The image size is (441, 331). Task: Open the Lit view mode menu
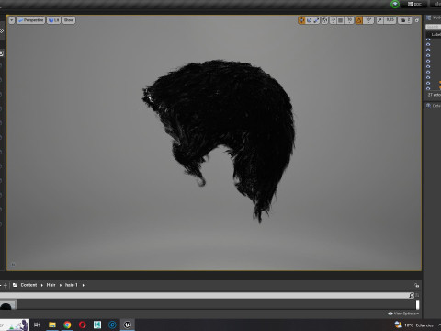[x=53, y=20]
